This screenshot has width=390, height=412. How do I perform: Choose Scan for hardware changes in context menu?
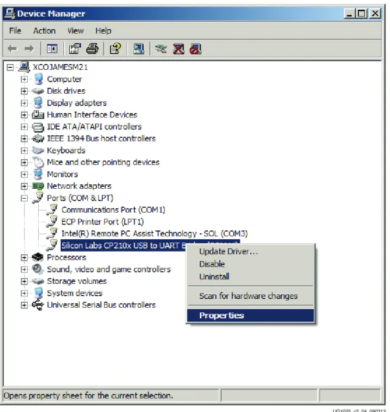(x=248, y=296)
